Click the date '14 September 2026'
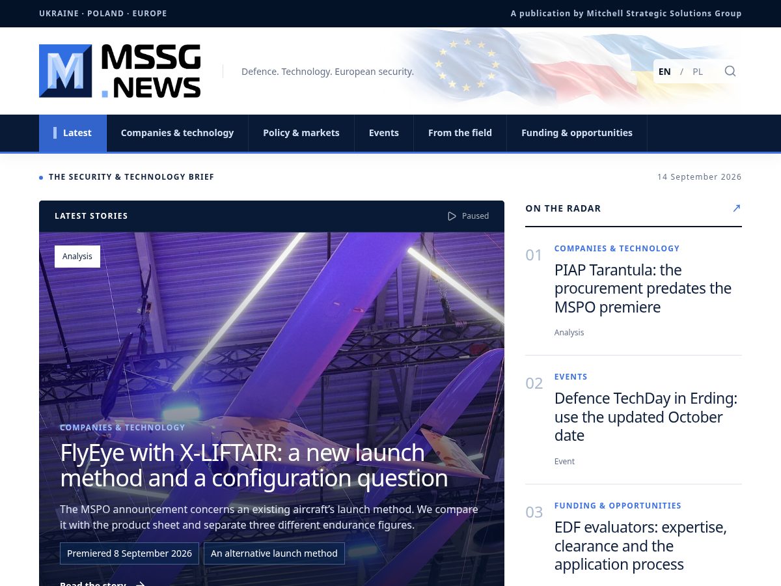Image resolution: width=781 pixels, height=586 pixels. pyautogui.click(x=700, y=177)
